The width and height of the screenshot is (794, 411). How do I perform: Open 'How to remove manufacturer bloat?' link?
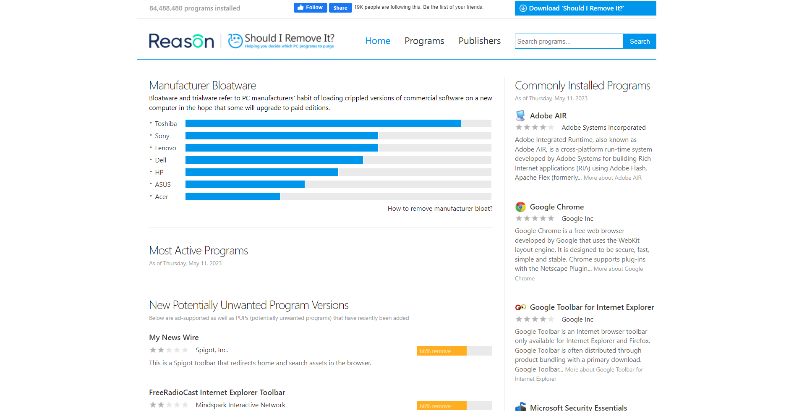[x=440, y=209]
